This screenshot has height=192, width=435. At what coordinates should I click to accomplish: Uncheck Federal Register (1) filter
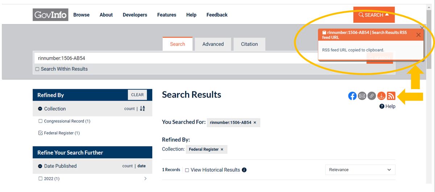(41, 133)
